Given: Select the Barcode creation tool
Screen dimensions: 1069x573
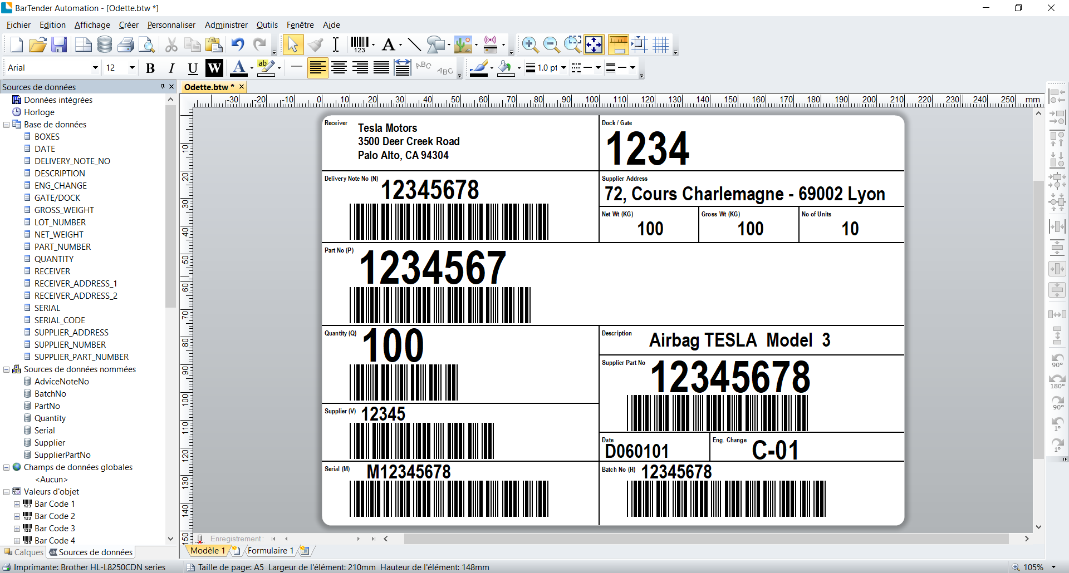Looking at the screenshot, I should (x=360, y=45).
